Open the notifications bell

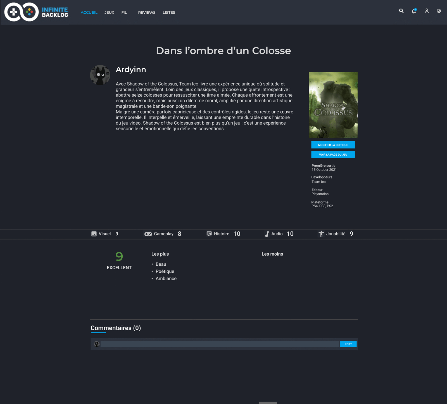pyautogui.click(x=414, y=11)
